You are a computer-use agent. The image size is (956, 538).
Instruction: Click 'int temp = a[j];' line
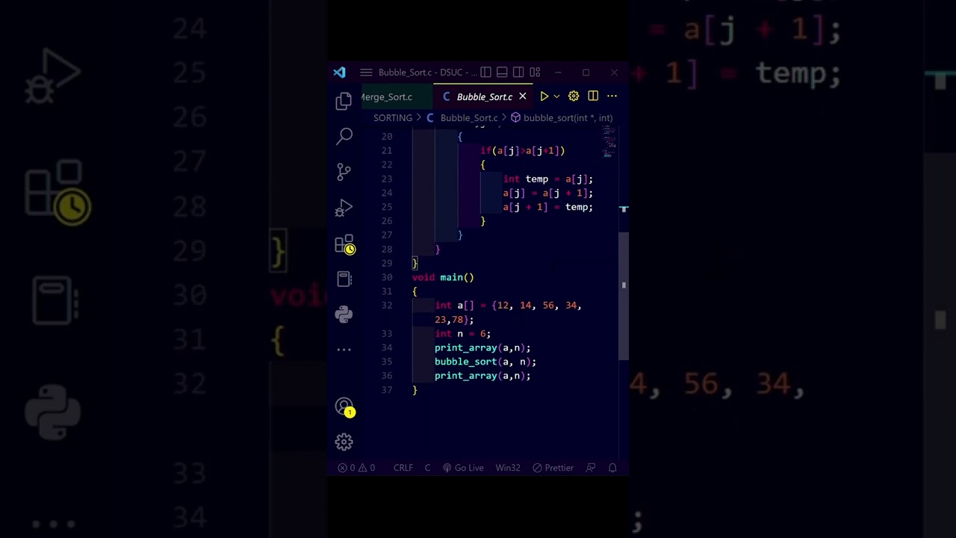[x=548, y=179]
